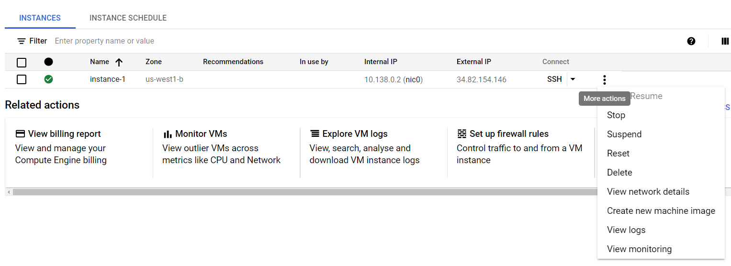
Task: Click the Explore VM logs list icon
Action: click(315, 134)
